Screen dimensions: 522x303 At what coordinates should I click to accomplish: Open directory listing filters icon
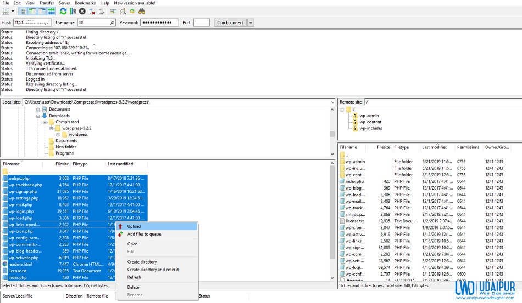[113, 12]
